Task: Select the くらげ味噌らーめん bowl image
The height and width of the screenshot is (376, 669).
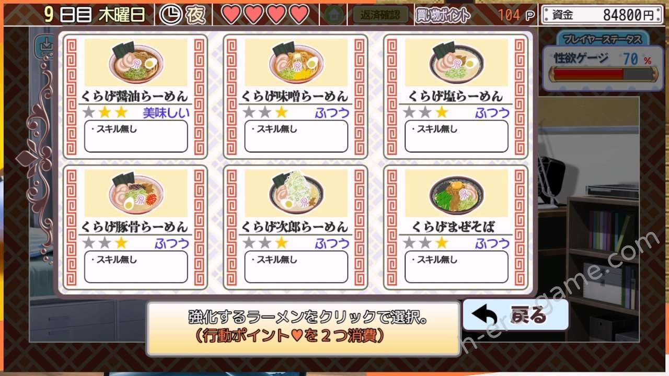Action: pyautogui.click(x=296, y=63)
